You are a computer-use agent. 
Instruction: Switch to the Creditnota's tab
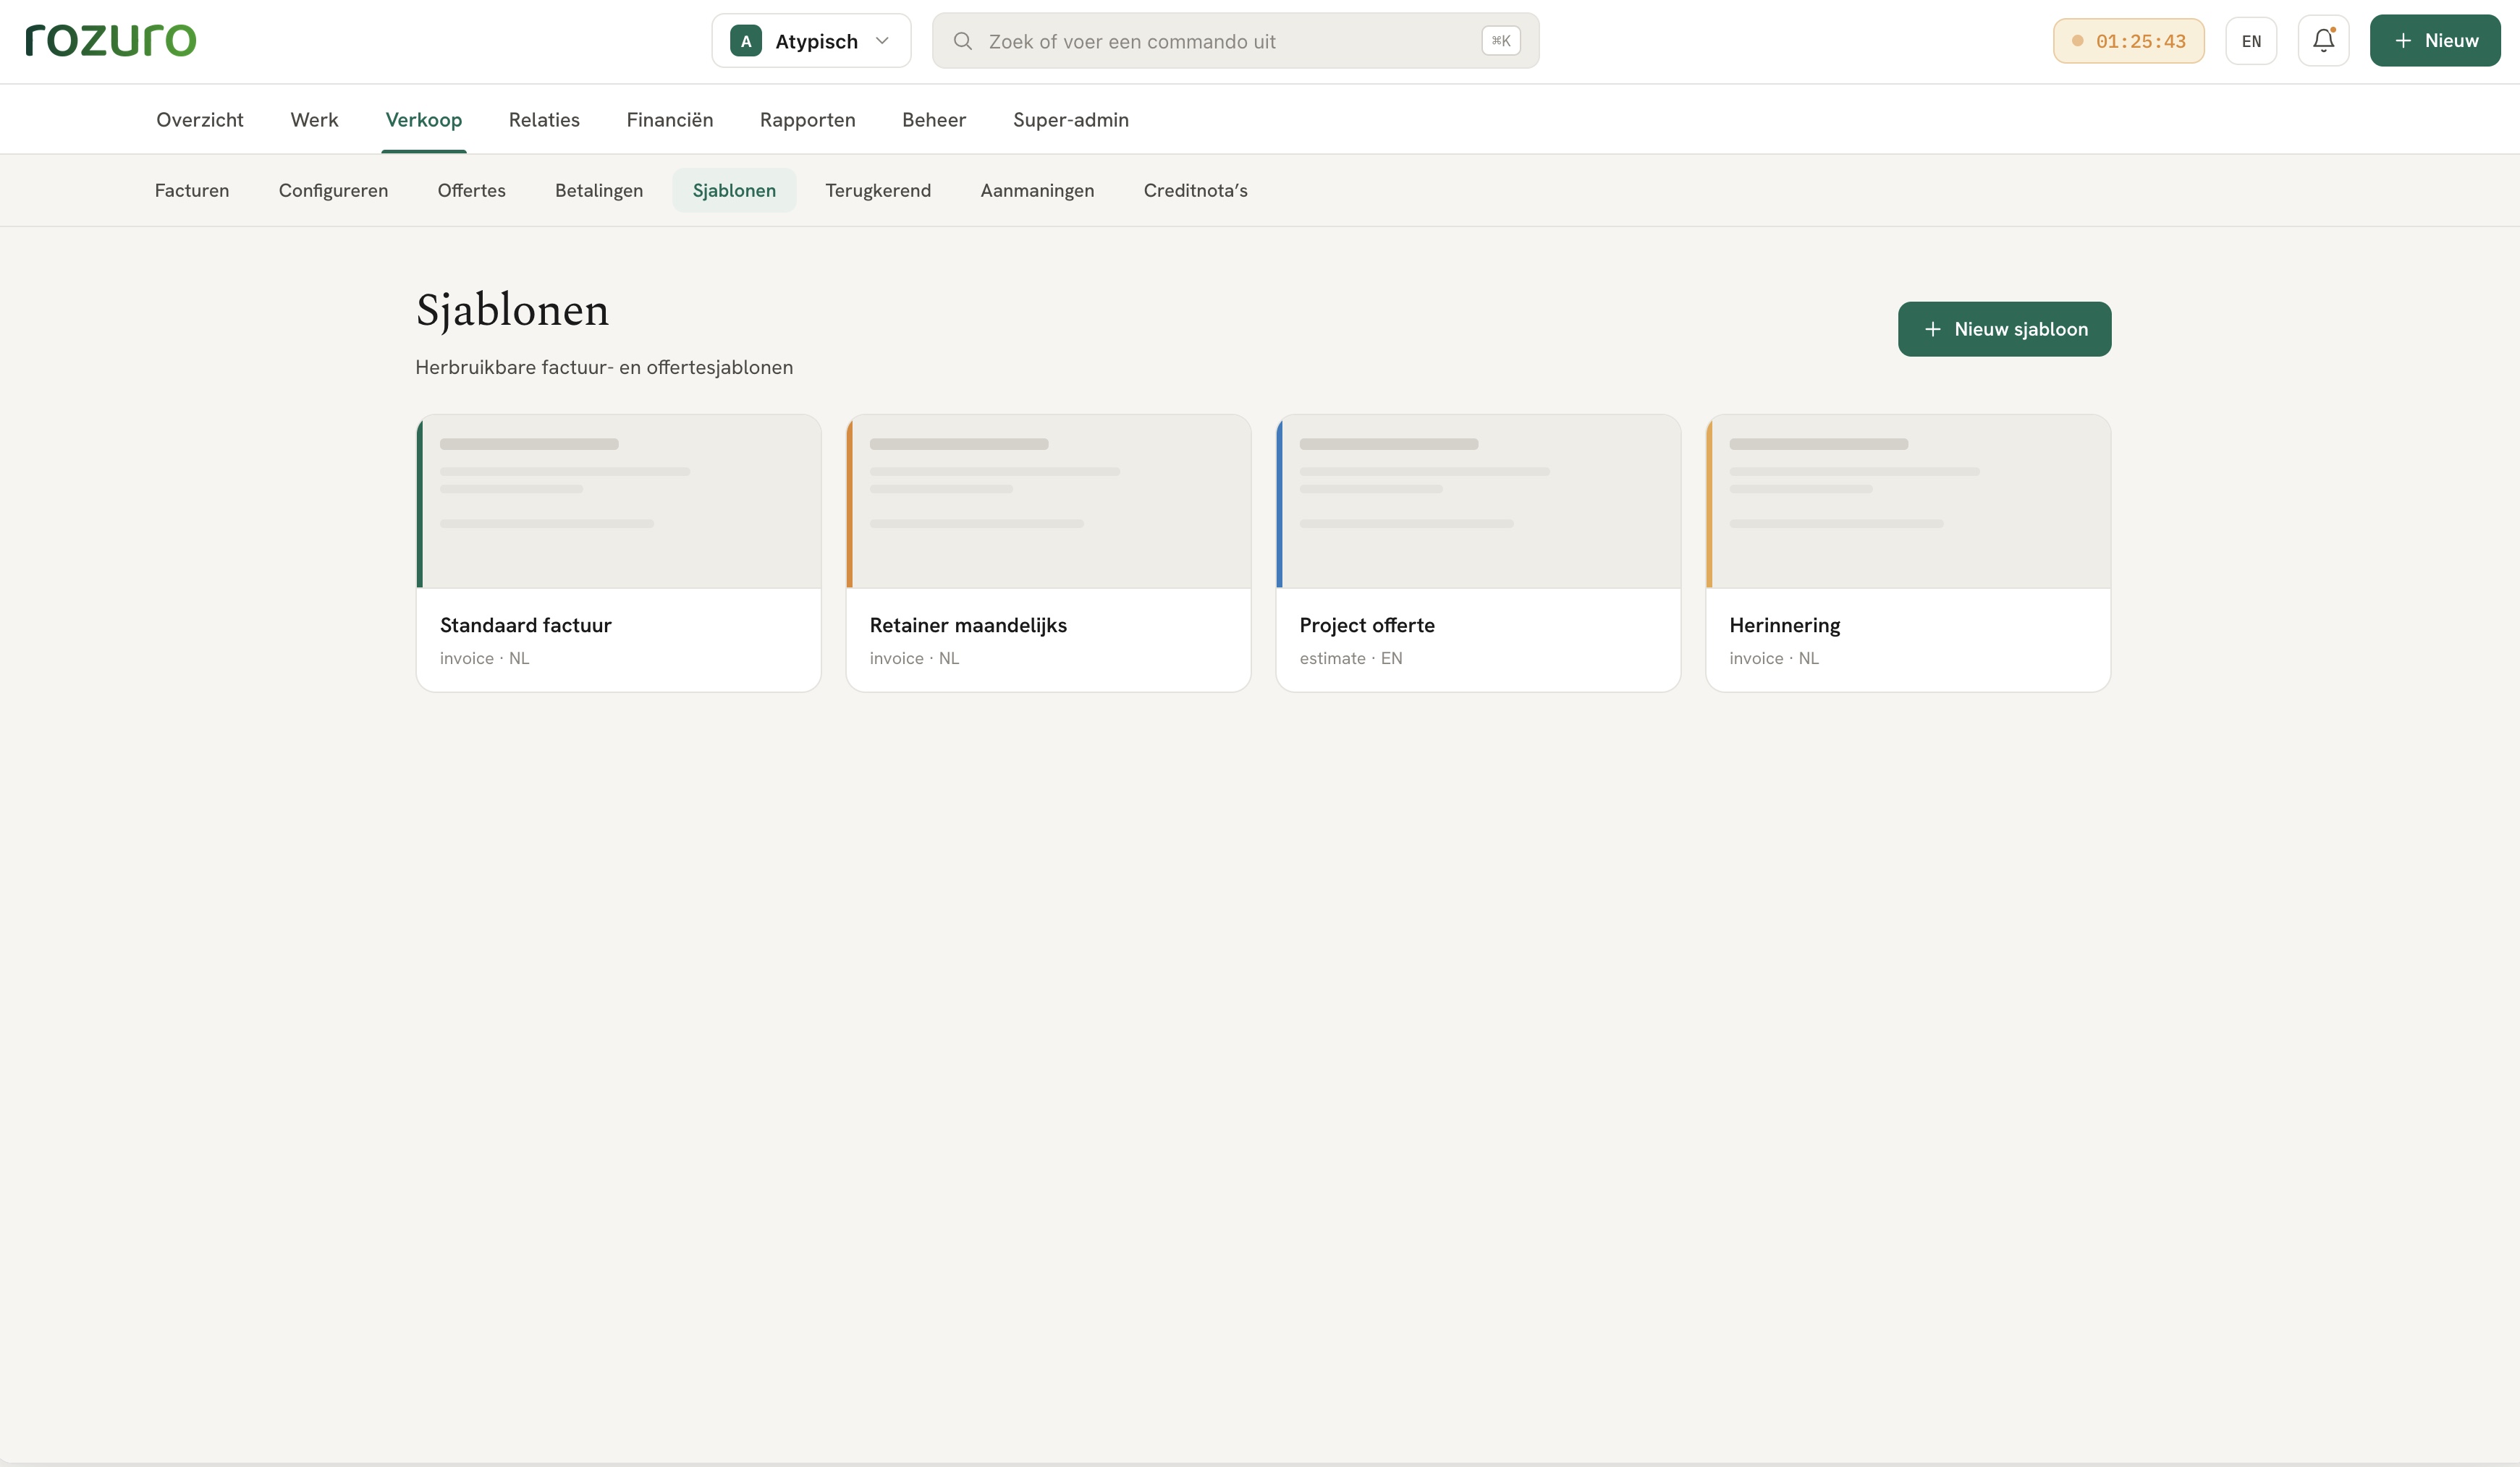click(x=1195, y=190)
